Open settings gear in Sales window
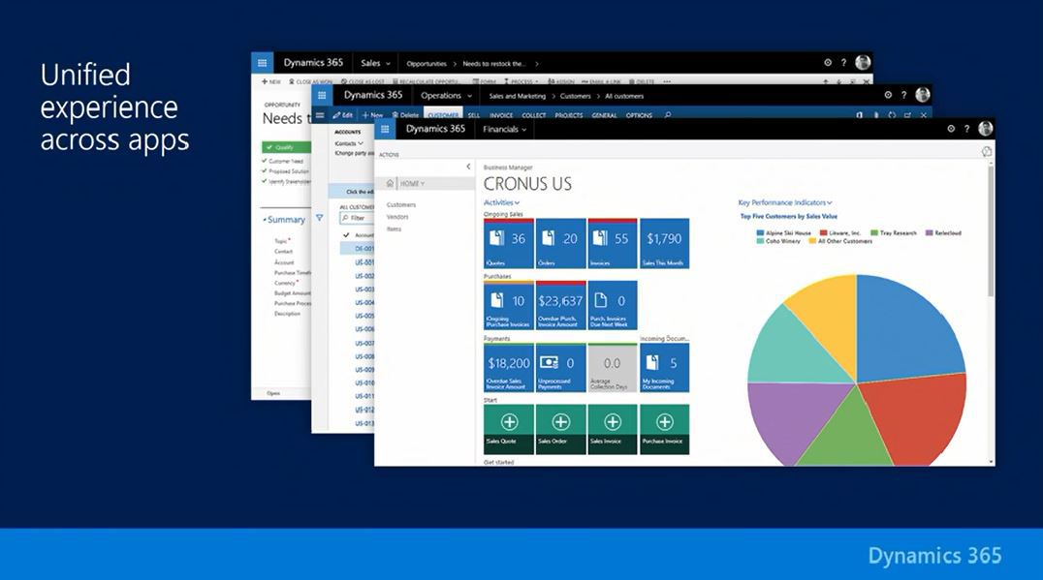This screenshot has height=580, width=1043. click(828, 62)
